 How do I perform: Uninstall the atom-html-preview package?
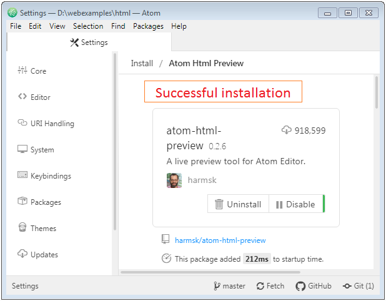238,204
